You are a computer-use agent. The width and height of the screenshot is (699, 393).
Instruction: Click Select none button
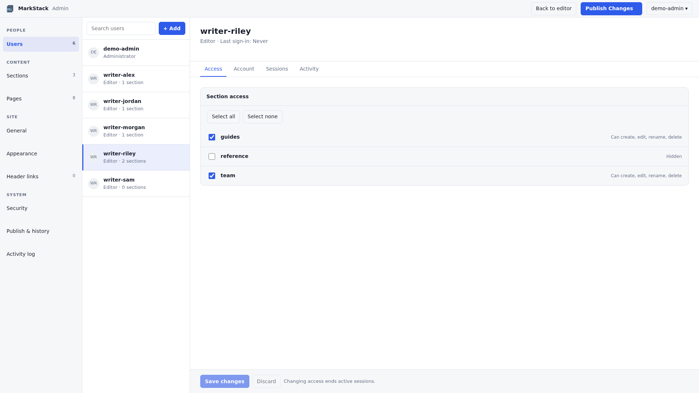pyautogui.click(x=262, y=117)
